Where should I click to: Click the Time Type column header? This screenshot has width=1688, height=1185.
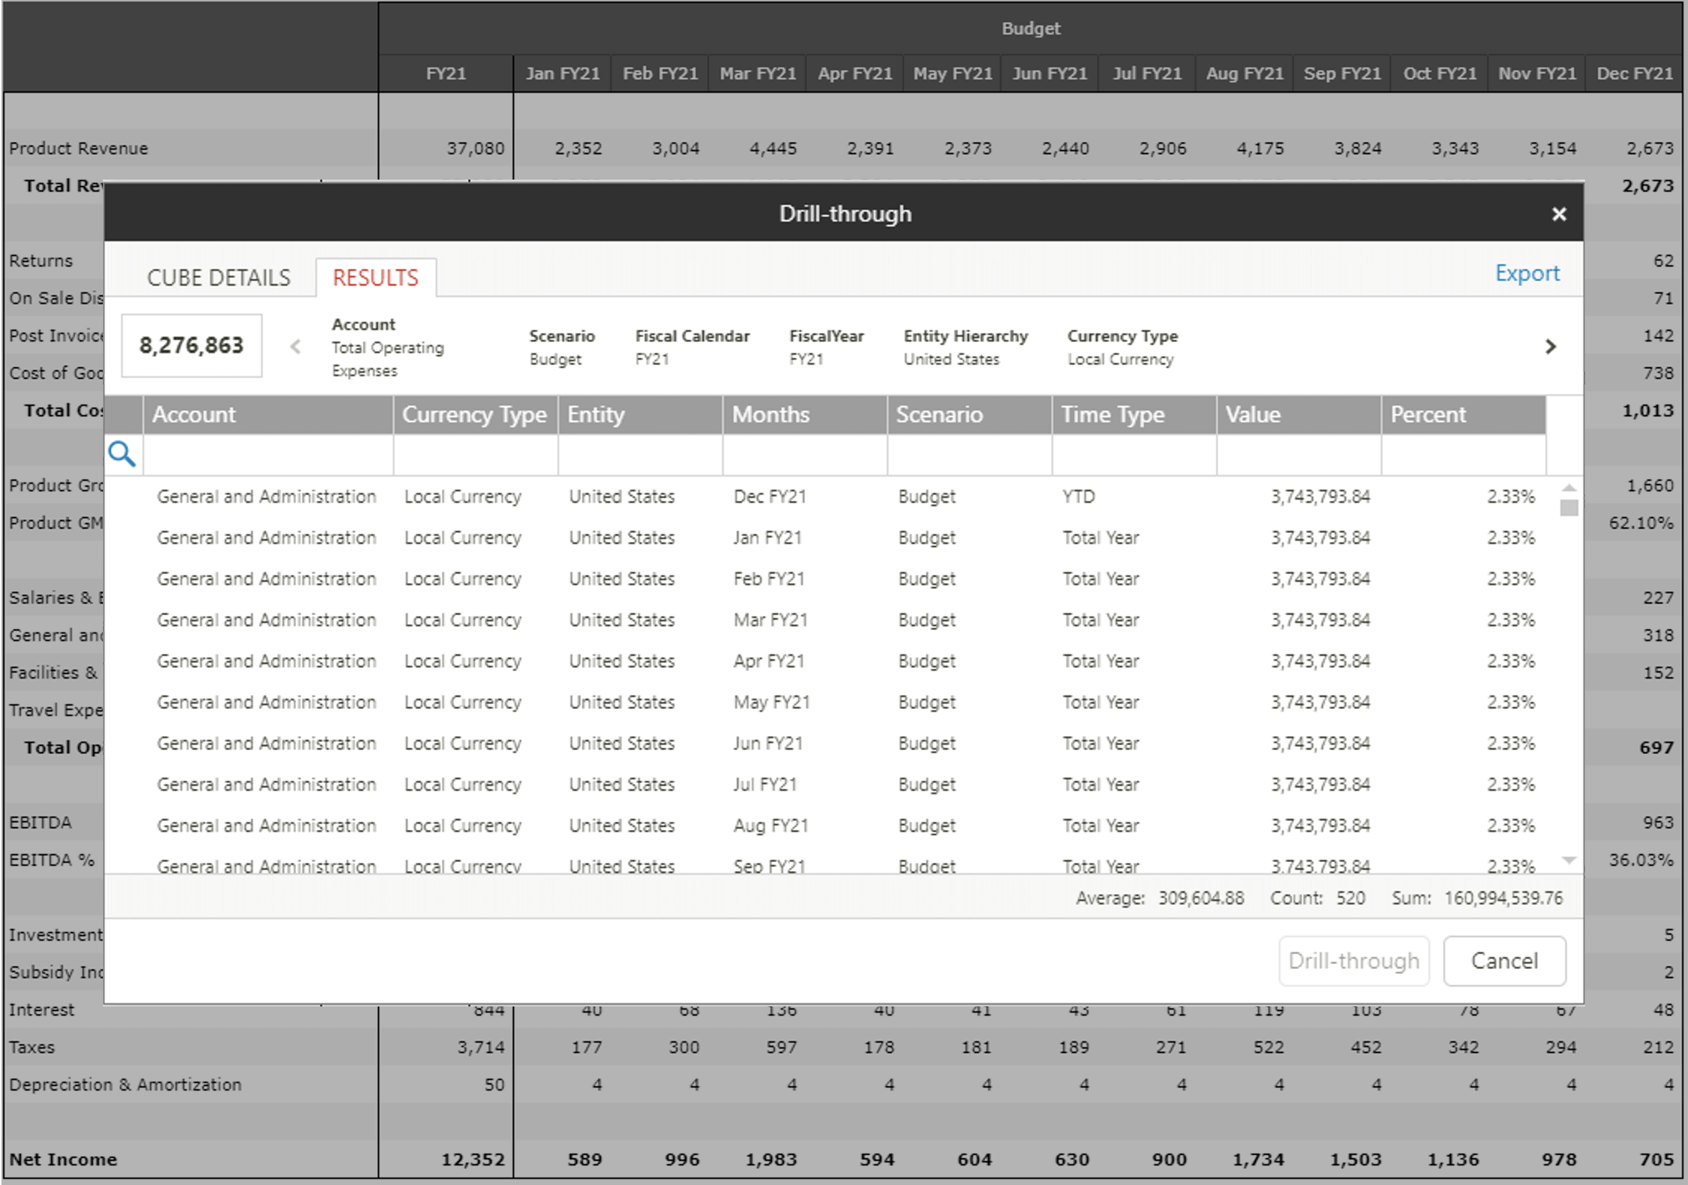(1133, 414)
